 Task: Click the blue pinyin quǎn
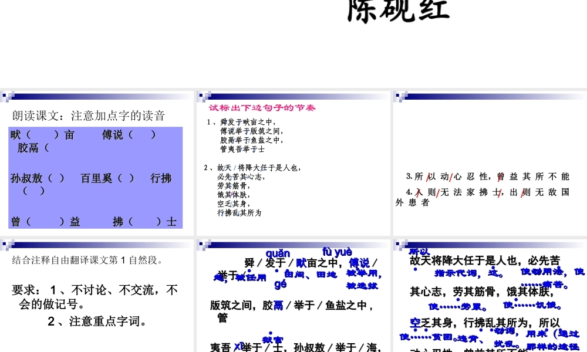(x=278, y=253)
